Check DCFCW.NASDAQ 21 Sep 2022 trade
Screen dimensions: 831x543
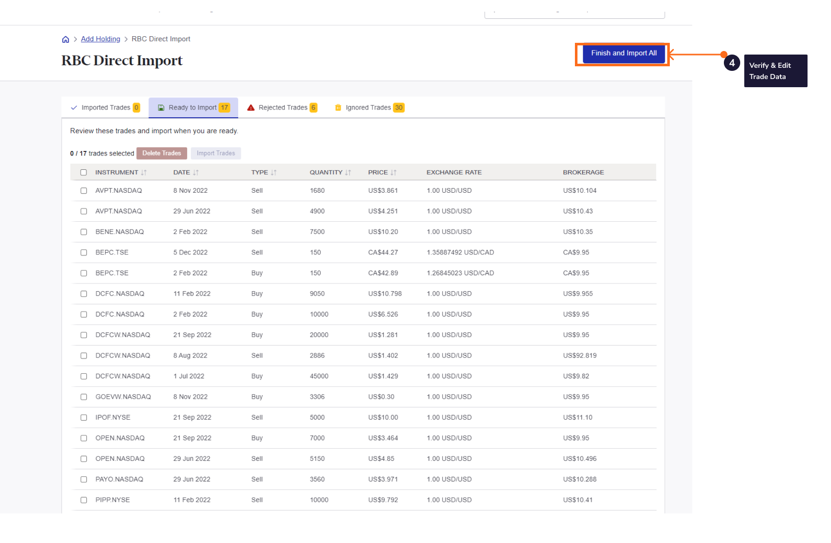[x=84, y=335]
